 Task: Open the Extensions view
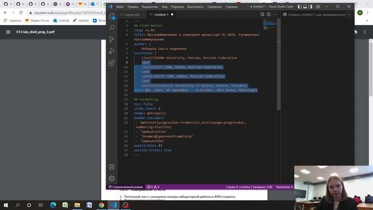112,63
